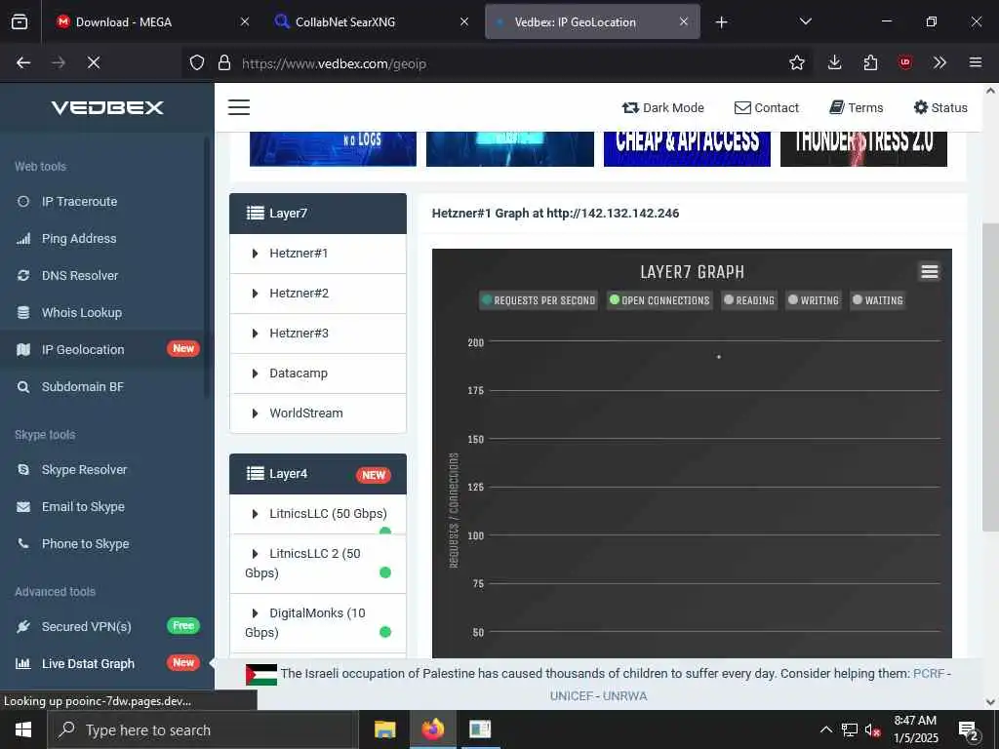Open File Explorer from taskbar
Viewport: 999px width, 749px height.
pos(384,729)
